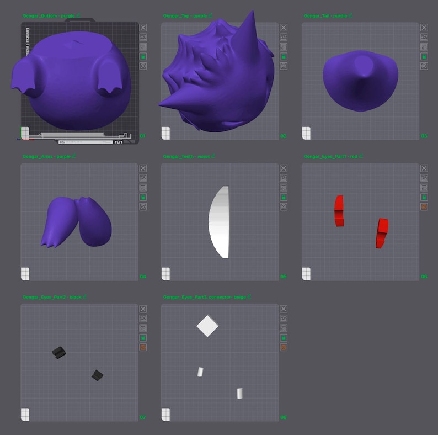Screen dimensions: 438x435
Task: Toggle the lock on Gengar_Eyes_Part1 plate
Action: coord(424,197)
